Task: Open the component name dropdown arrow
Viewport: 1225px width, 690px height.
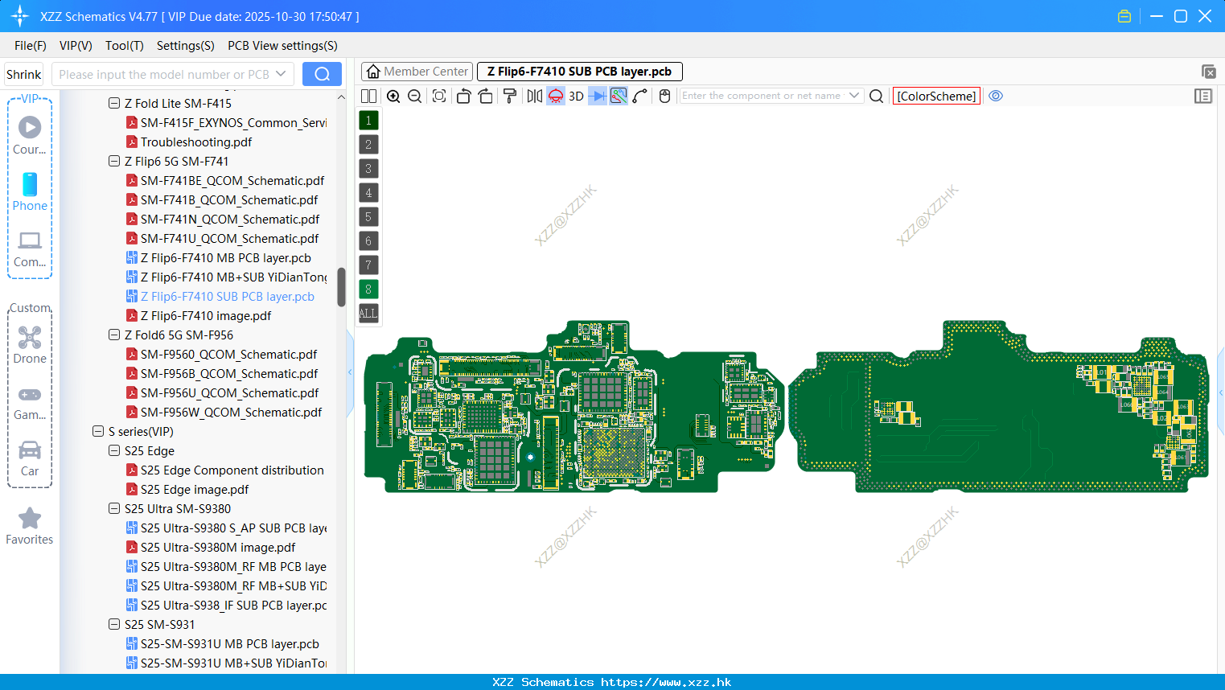Action: [x=854, y=96]
